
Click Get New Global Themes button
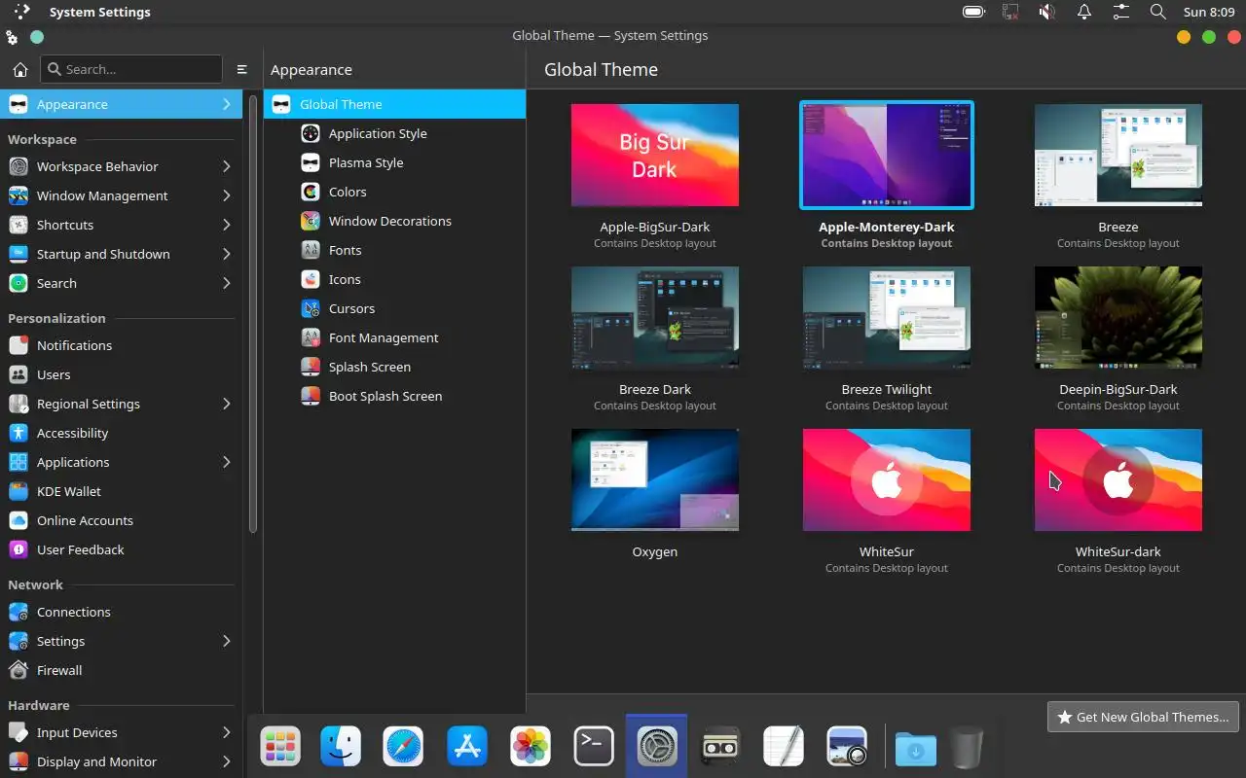coord(1143,717)
